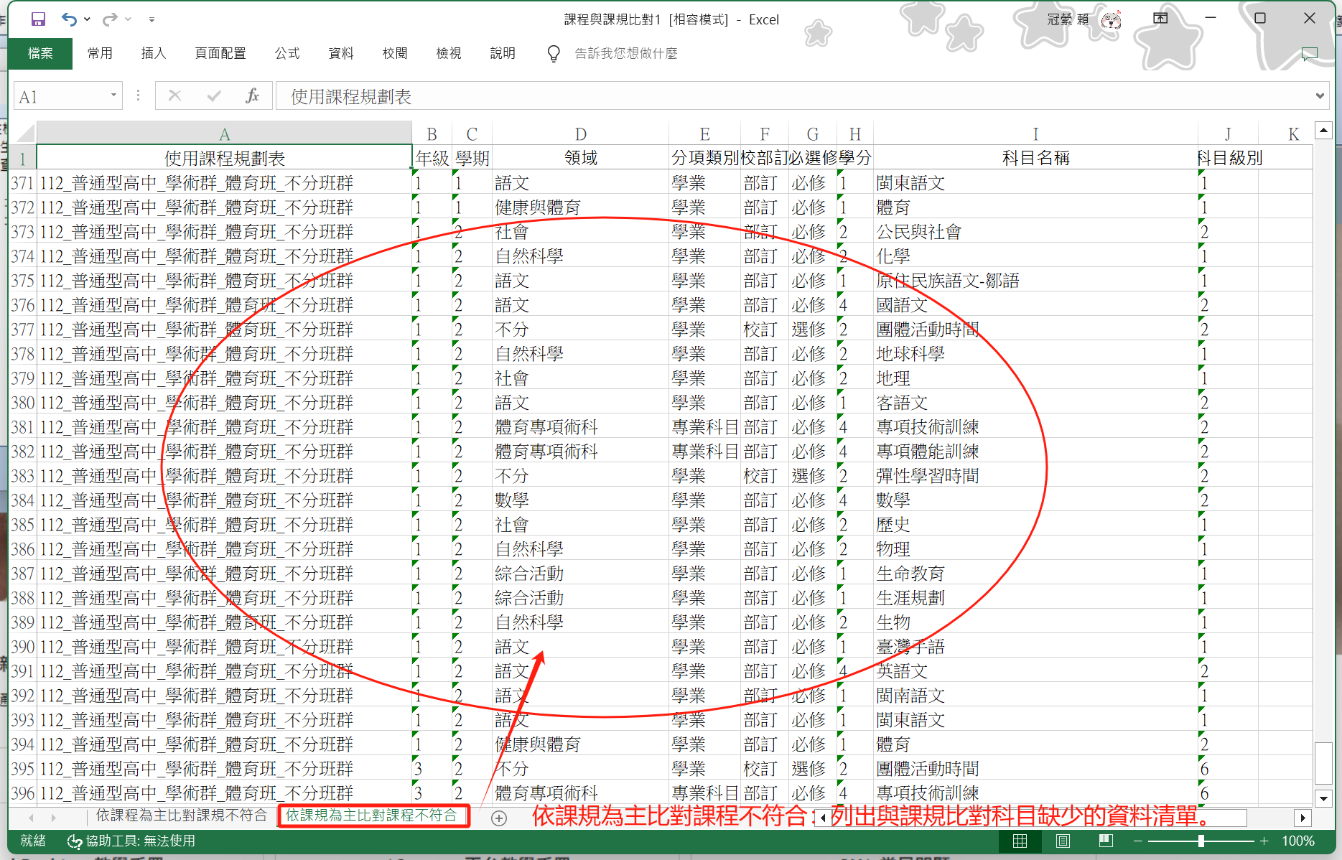Click the horizontal scrollbar right arrow
The image size is (1342, 860).
point(1303,818)
